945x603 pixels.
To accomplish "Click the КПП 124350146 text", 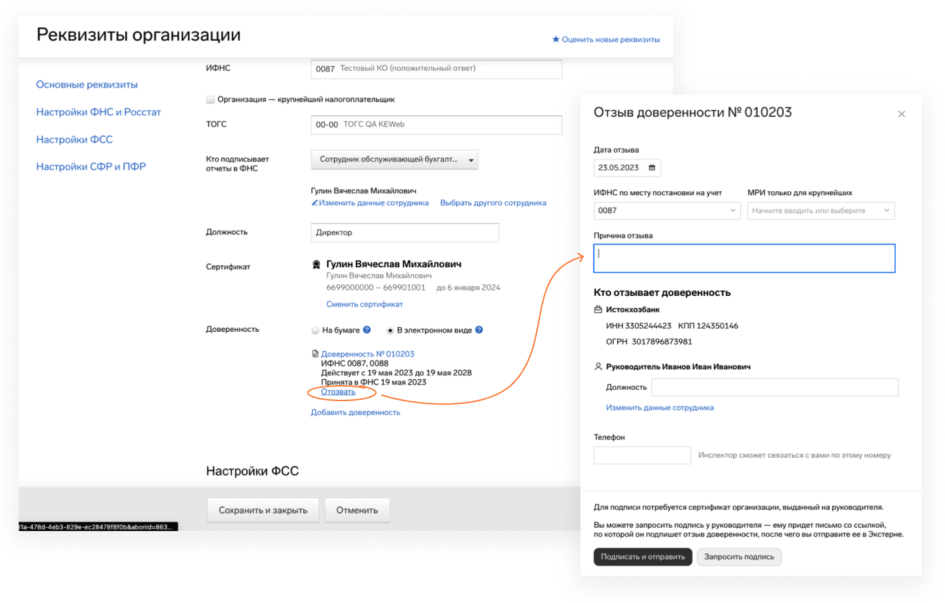I will pyautogui.click(x=708, y=326).
